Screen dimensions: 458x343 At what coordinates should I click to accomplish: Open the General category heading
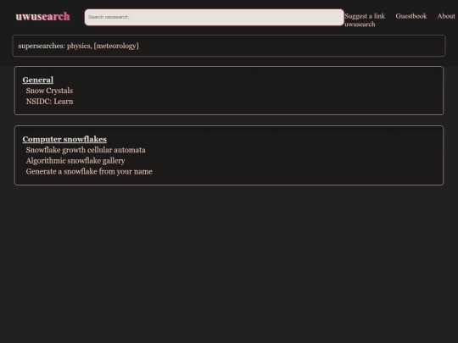tap(38, 80)
